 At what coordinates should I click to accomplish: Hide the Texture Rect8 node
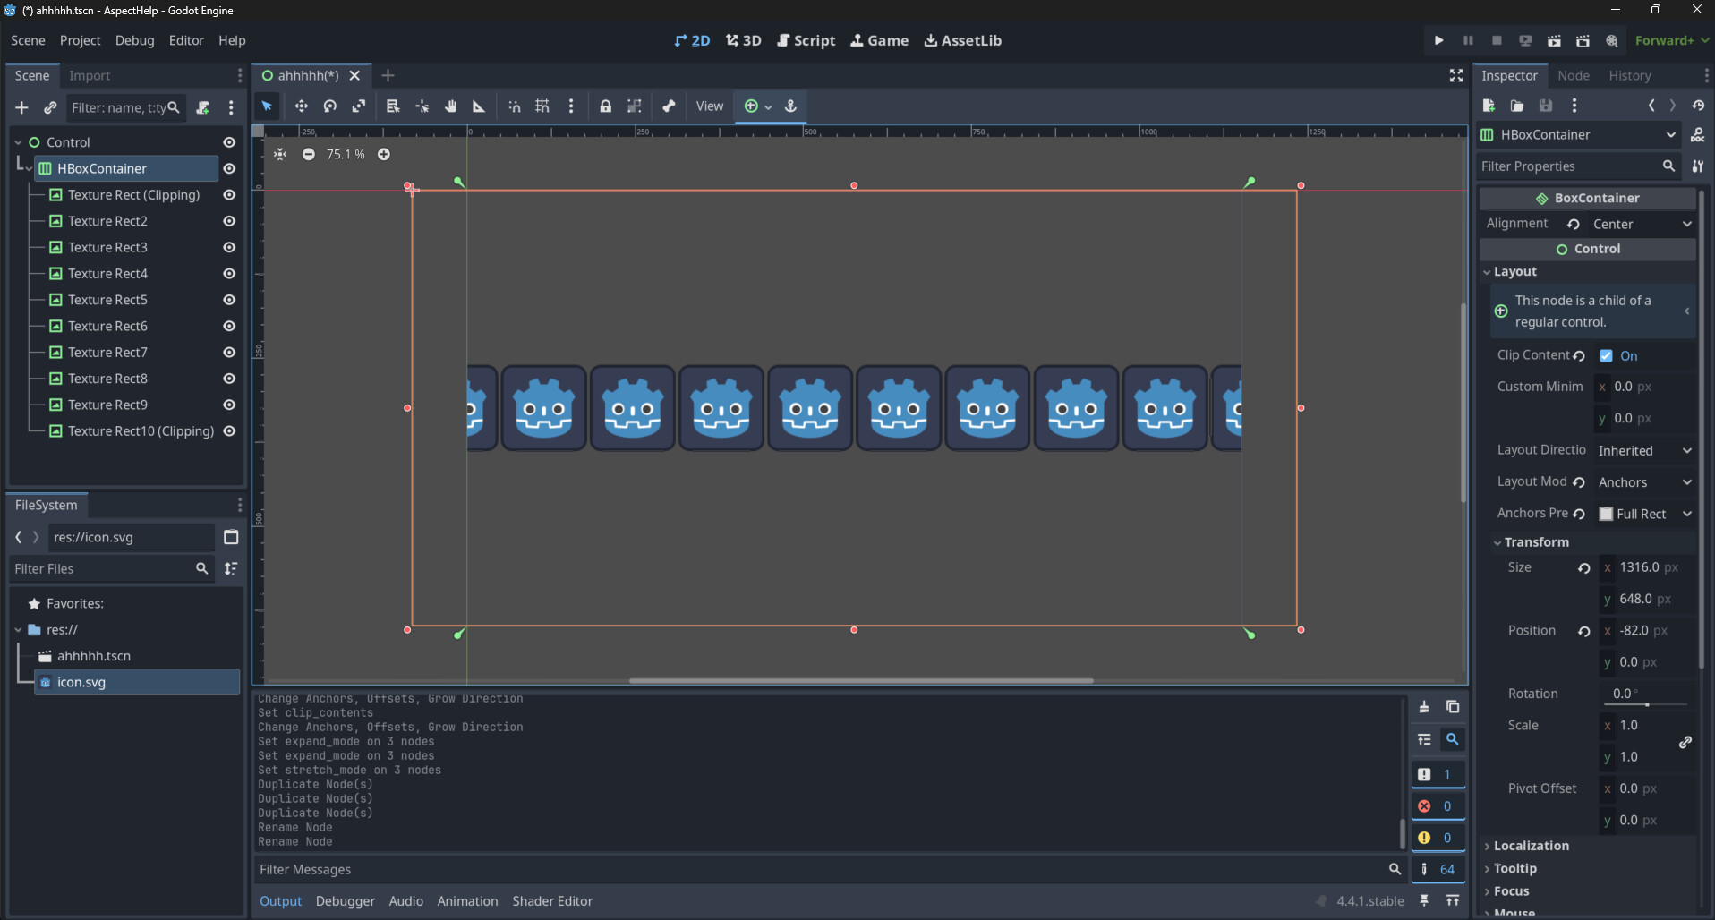point(229,379)
